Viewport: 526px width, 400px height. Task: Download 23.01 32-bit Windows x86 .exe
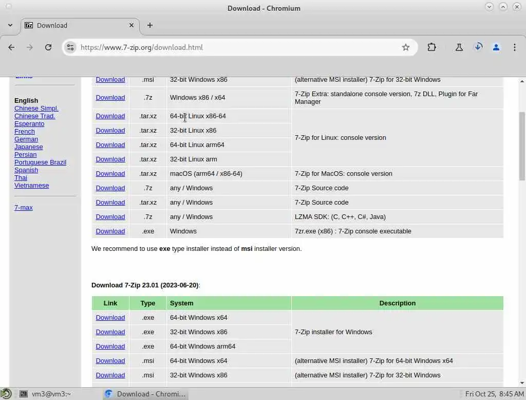pyautogui.click(x=110, y=332)
